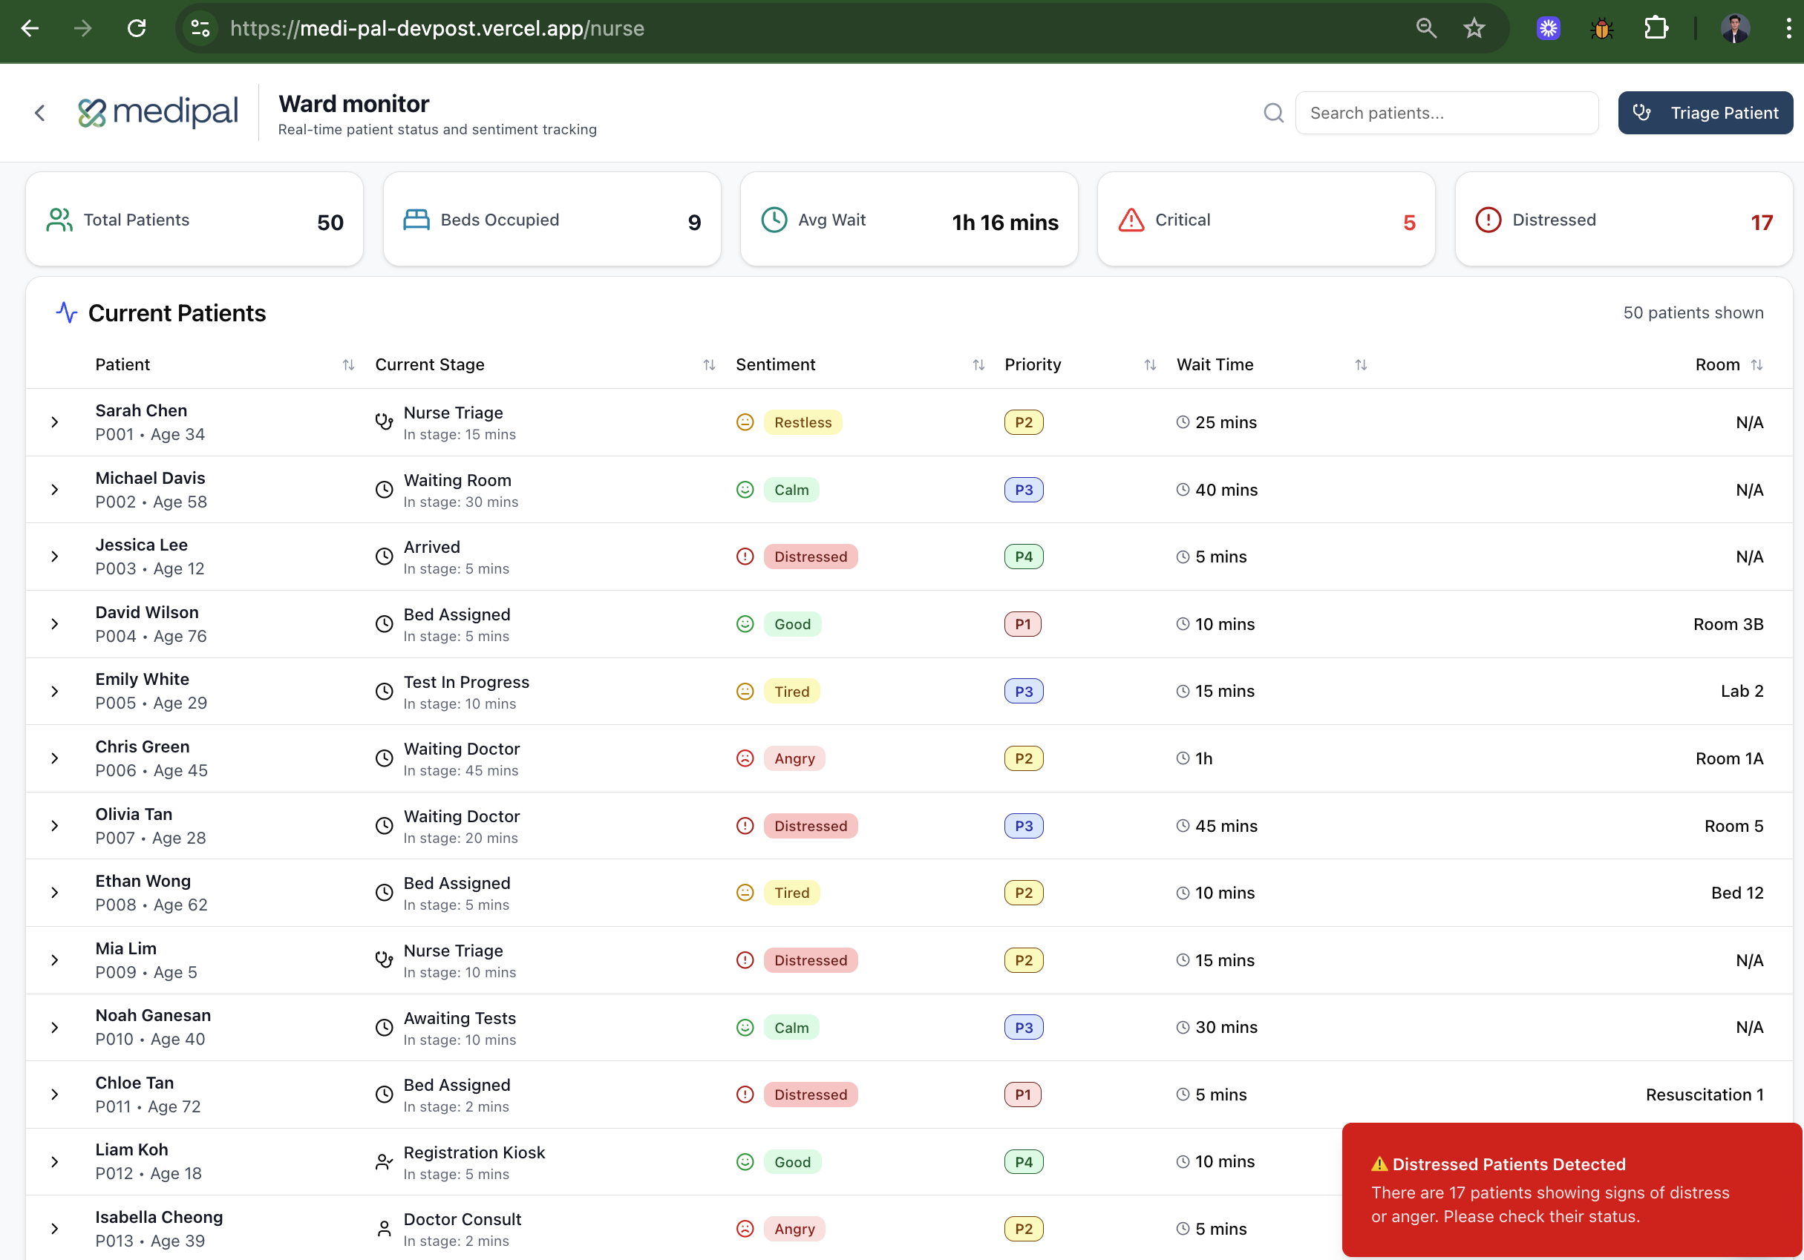Expand the Chris Green row details

(55, 759)
